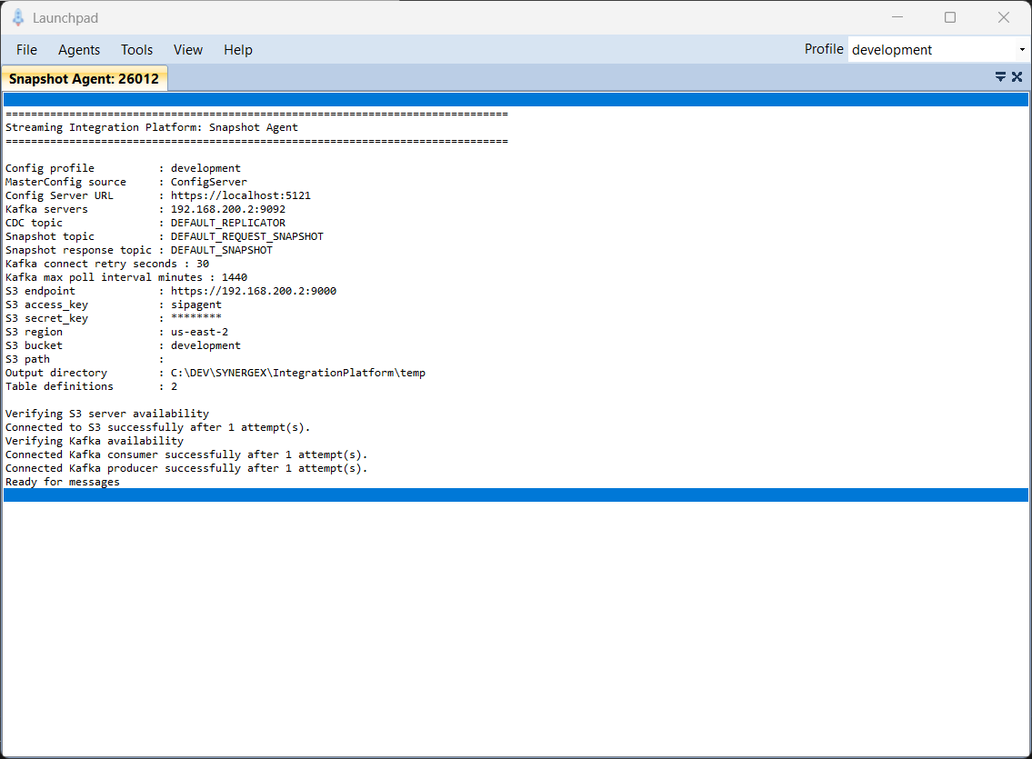Viewport: 1032px width, 759px height.
Task: Click the CDC topic DEFAULT_REPLICATOR value
Action: [227, 223]
